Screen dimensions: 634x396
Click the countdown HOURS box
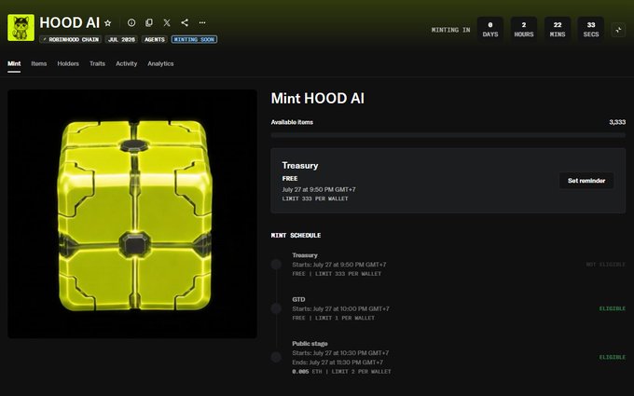(524, 30)
